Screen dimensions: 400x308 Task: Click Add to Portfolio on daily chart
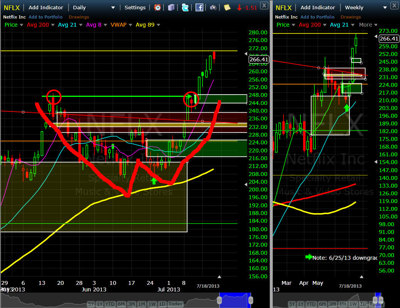point(46,17)
